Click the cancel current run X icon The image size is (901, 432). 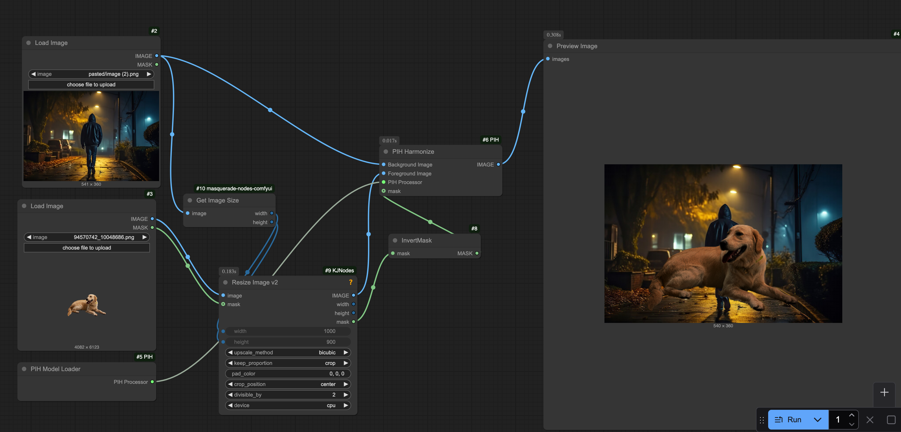(870, 419)
